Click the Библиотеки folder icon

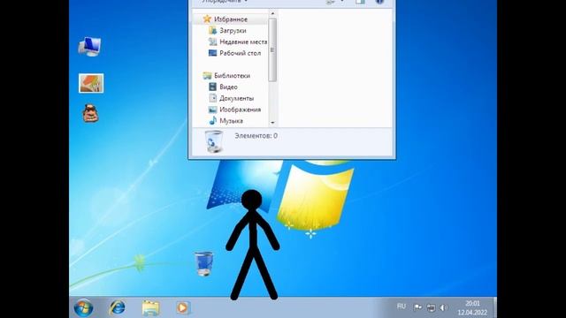pos(207,75)
